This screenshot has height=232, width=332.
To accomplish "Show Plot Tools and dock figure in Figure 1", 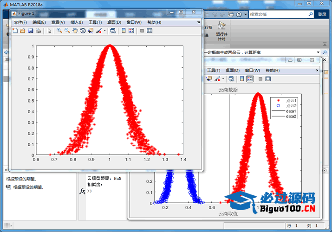I will pos(150,31).
